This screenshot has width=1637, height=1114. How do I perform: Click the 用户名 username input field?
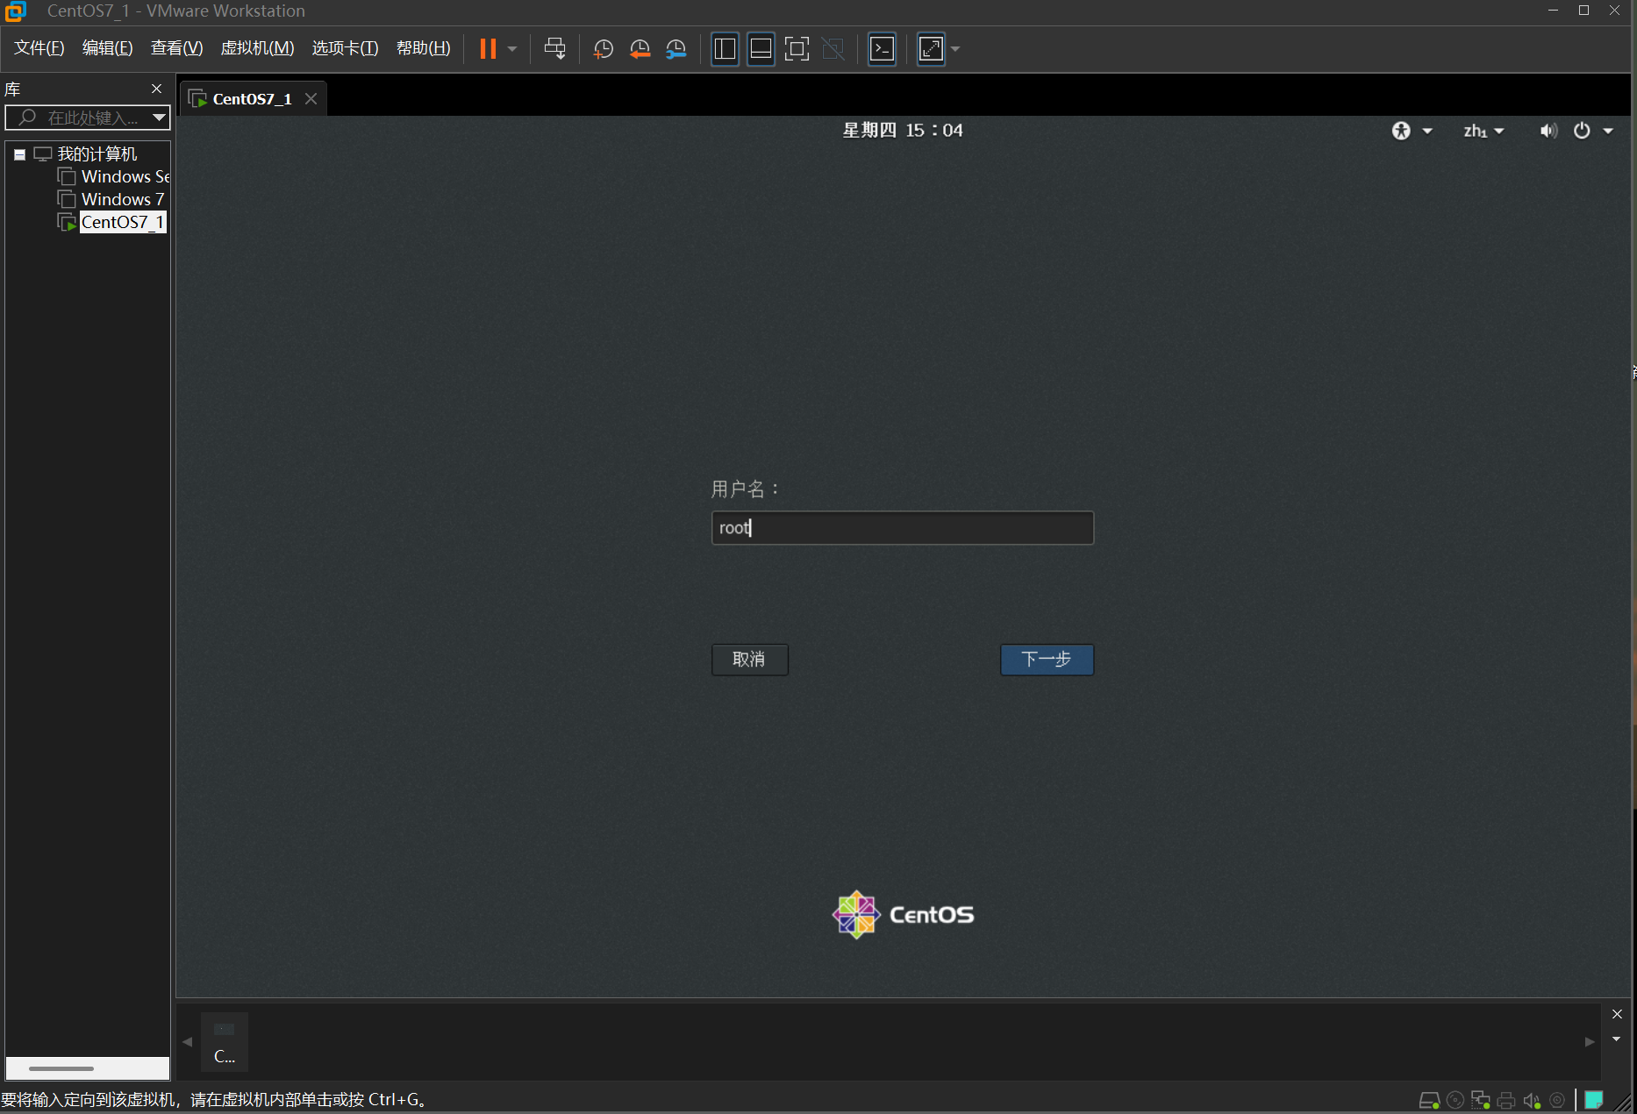click(x=903, y=528)
